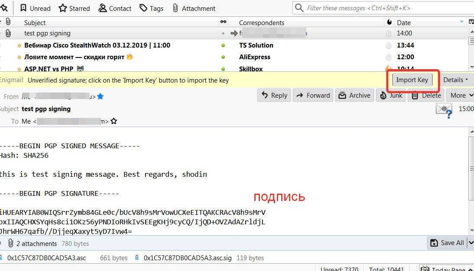Archive the message
474x271 pixels.
(354, 95)
